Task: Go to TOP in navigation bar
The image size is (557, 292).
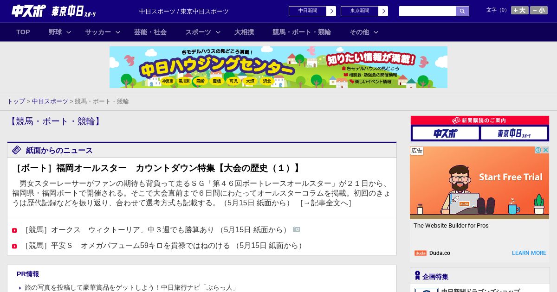Action: click(x=23, y=32)
